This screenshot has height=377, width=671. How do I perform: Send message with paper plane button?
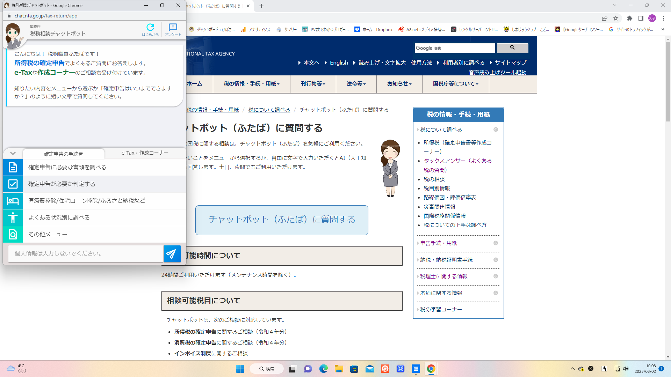pyautogui.click(x=172, y=254)
